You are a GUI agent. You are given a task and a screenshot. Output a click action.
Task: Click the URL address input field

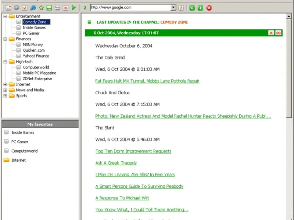[x=130, y=7]
